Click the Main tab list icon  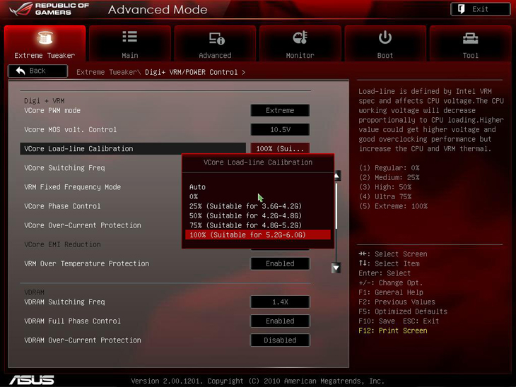tap(129, 38)
